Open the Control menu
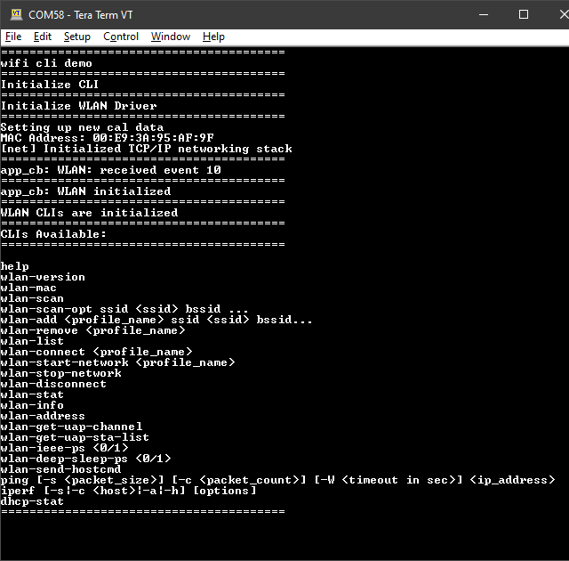 [x=121, y=37]
